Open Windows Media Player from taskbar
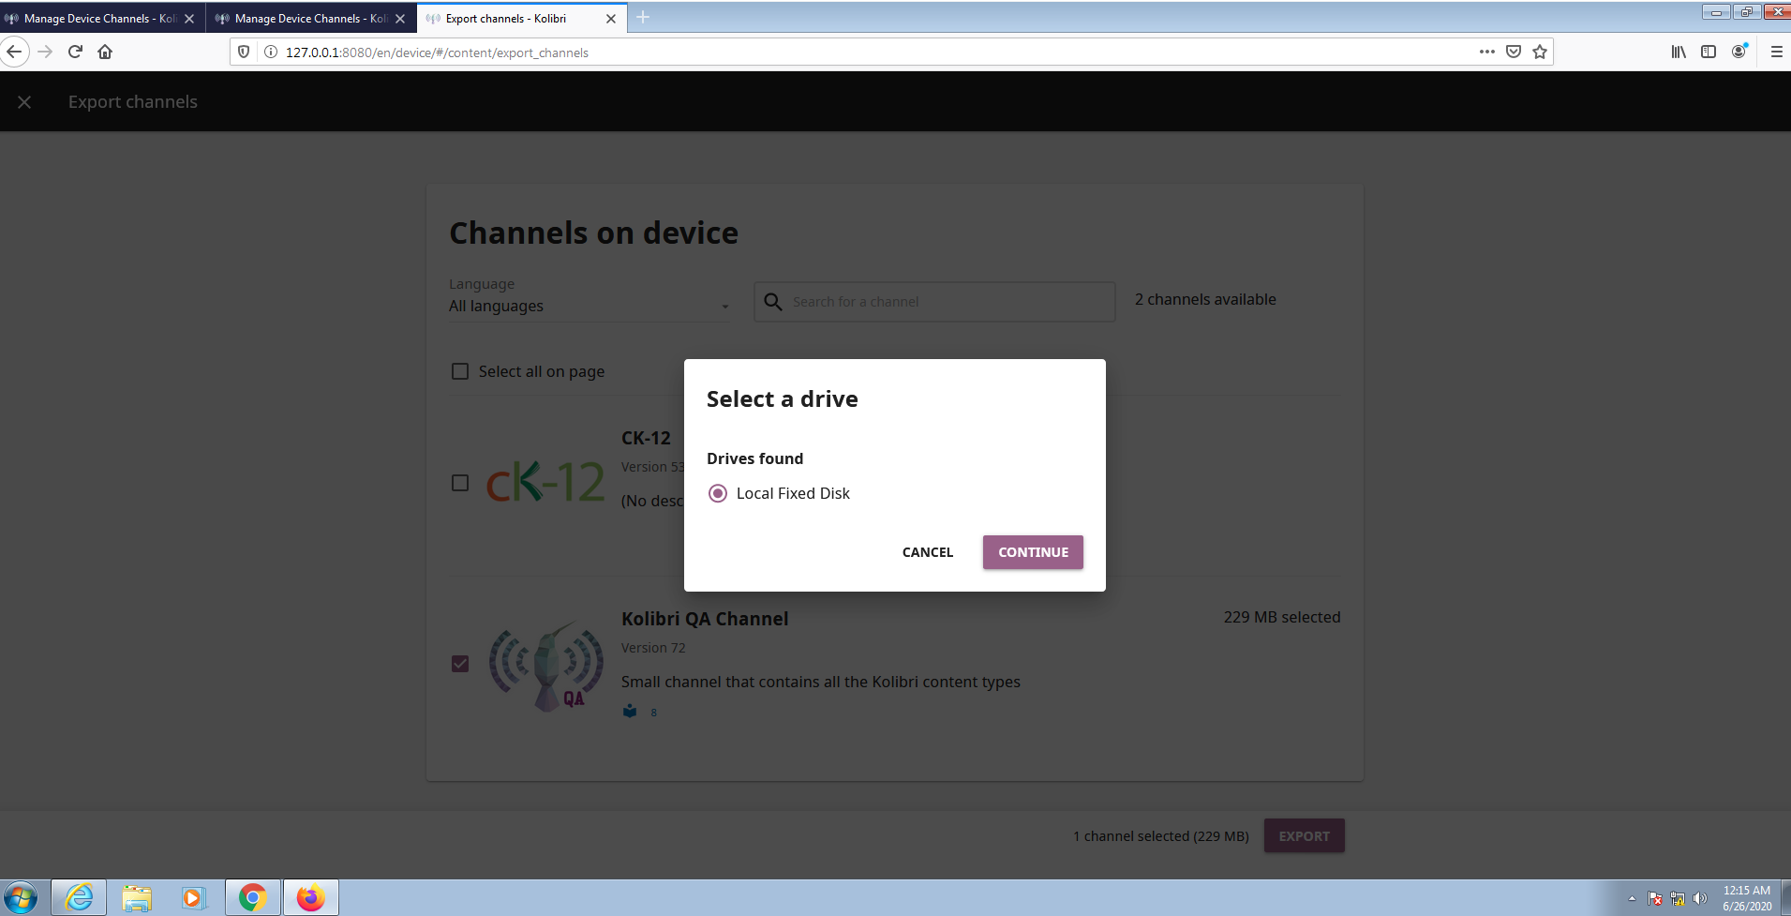The width and height of the screenshot is (1791, 916). pyautogui.click(x=193, y=898)
